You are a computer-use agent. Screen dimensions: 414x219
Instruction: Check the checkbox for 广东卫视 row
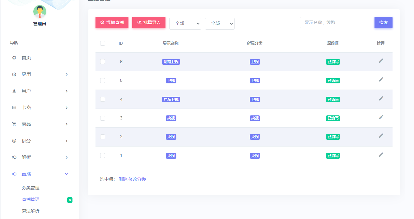(x=103, y=99)
